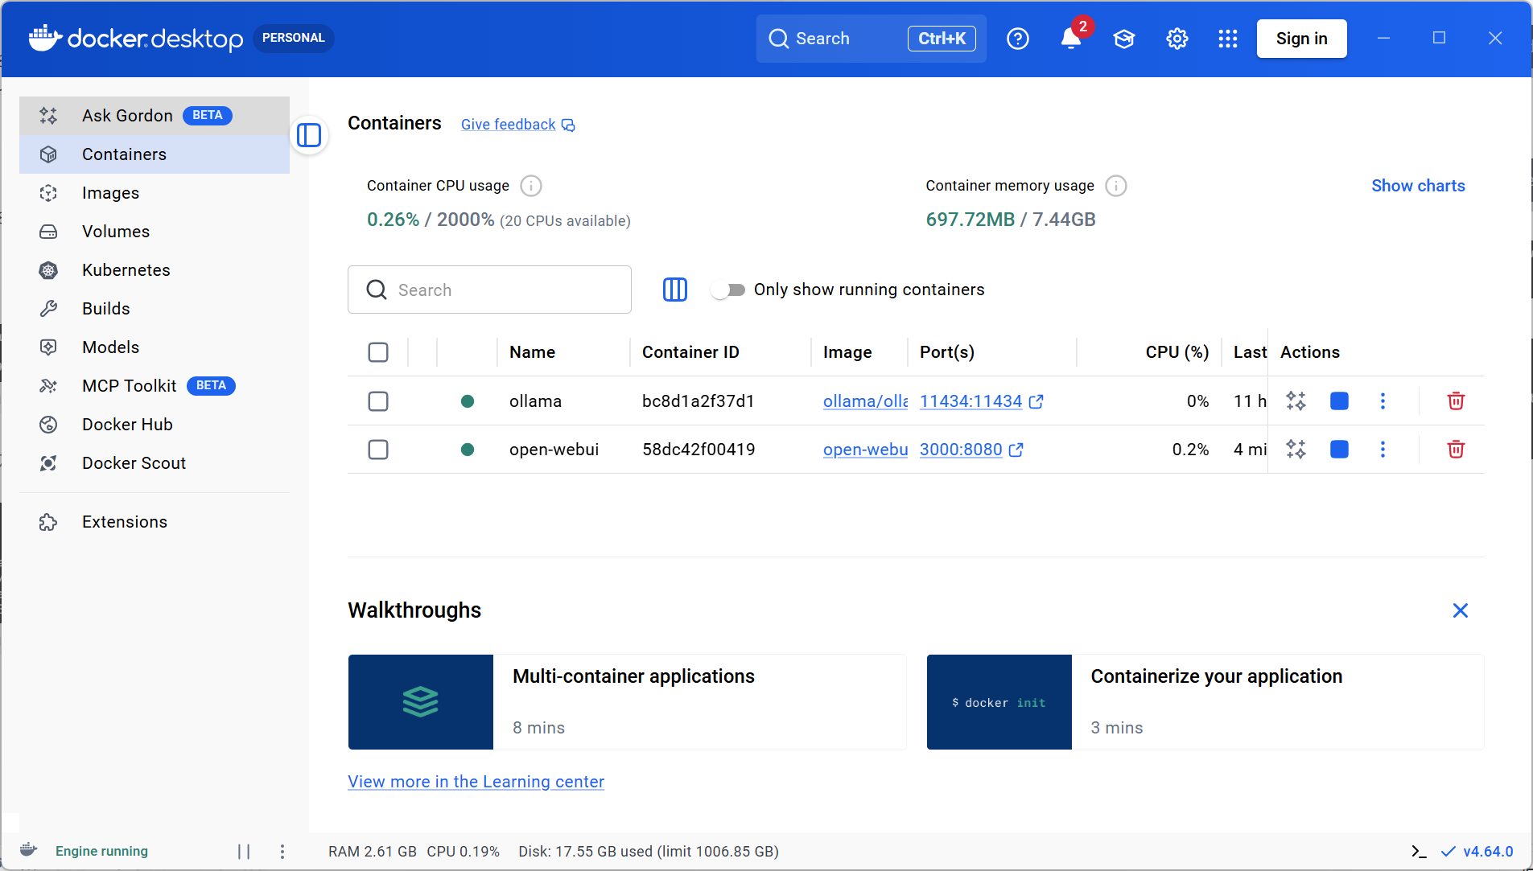Open the notifications bell

1070,39
